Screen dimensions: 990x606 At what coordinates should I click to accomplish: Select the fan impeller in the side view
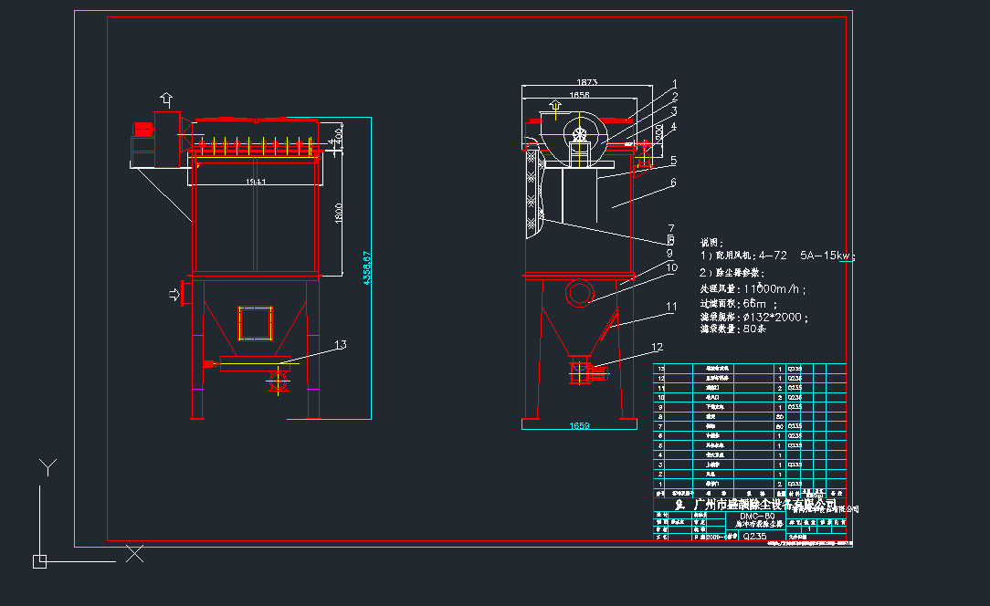point(579,134)
